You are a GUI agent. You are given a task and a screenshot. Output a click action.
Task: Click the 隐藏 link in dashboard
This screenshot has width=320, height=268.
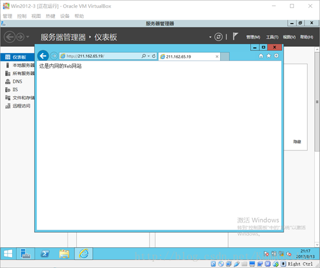[x=297, y=142]
